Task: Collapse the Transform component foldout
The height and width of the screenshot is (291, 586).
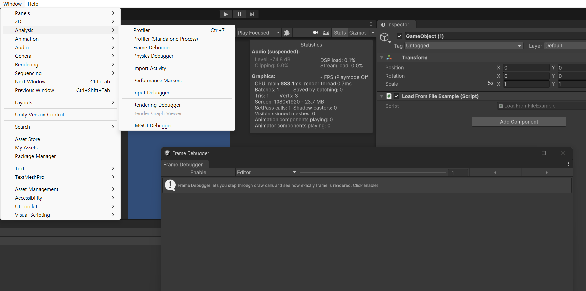Action: click(382, 57)
